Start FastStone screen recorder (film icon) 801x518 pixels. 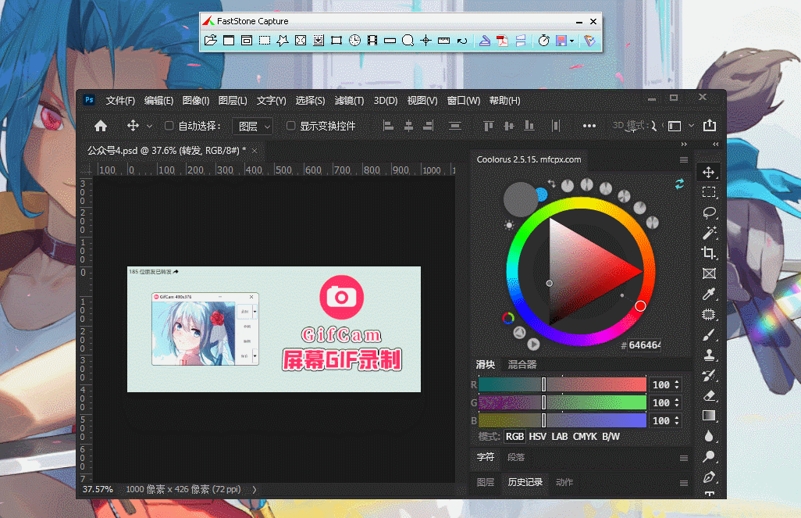point(372,41)
